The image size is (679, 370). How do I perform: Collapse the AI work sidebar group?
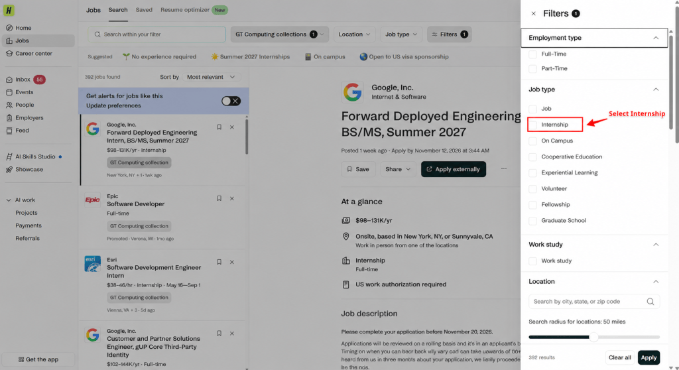tap(9, 200)
